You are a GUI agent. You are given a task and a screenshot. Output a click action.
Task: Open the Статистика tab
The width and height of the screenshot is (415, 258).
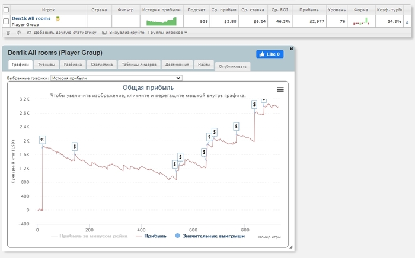[102, 64]
